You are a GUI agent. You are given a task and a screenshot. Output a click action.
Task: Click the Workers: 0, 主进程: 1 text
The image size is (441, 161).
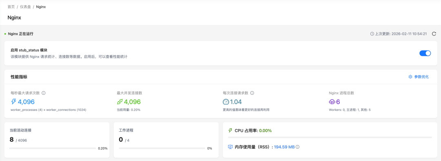coord(350,110)
